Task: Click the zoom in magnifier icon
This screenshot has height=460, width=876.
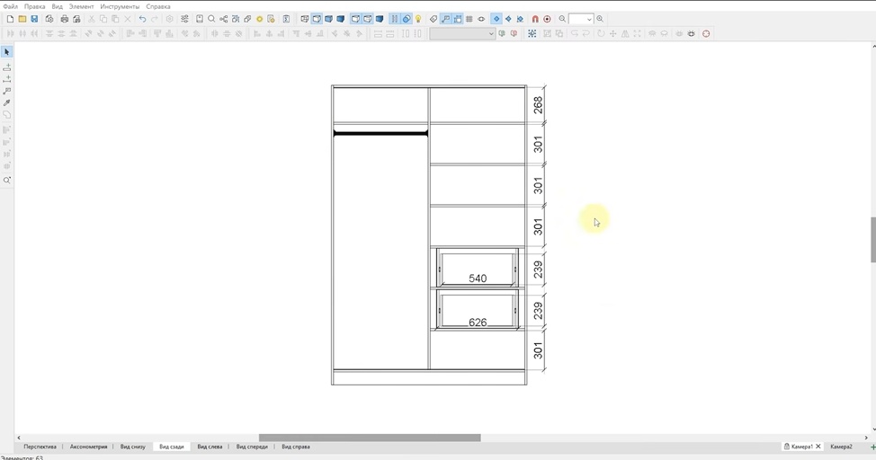Action: pyautogui.click(x=600, y=19)
